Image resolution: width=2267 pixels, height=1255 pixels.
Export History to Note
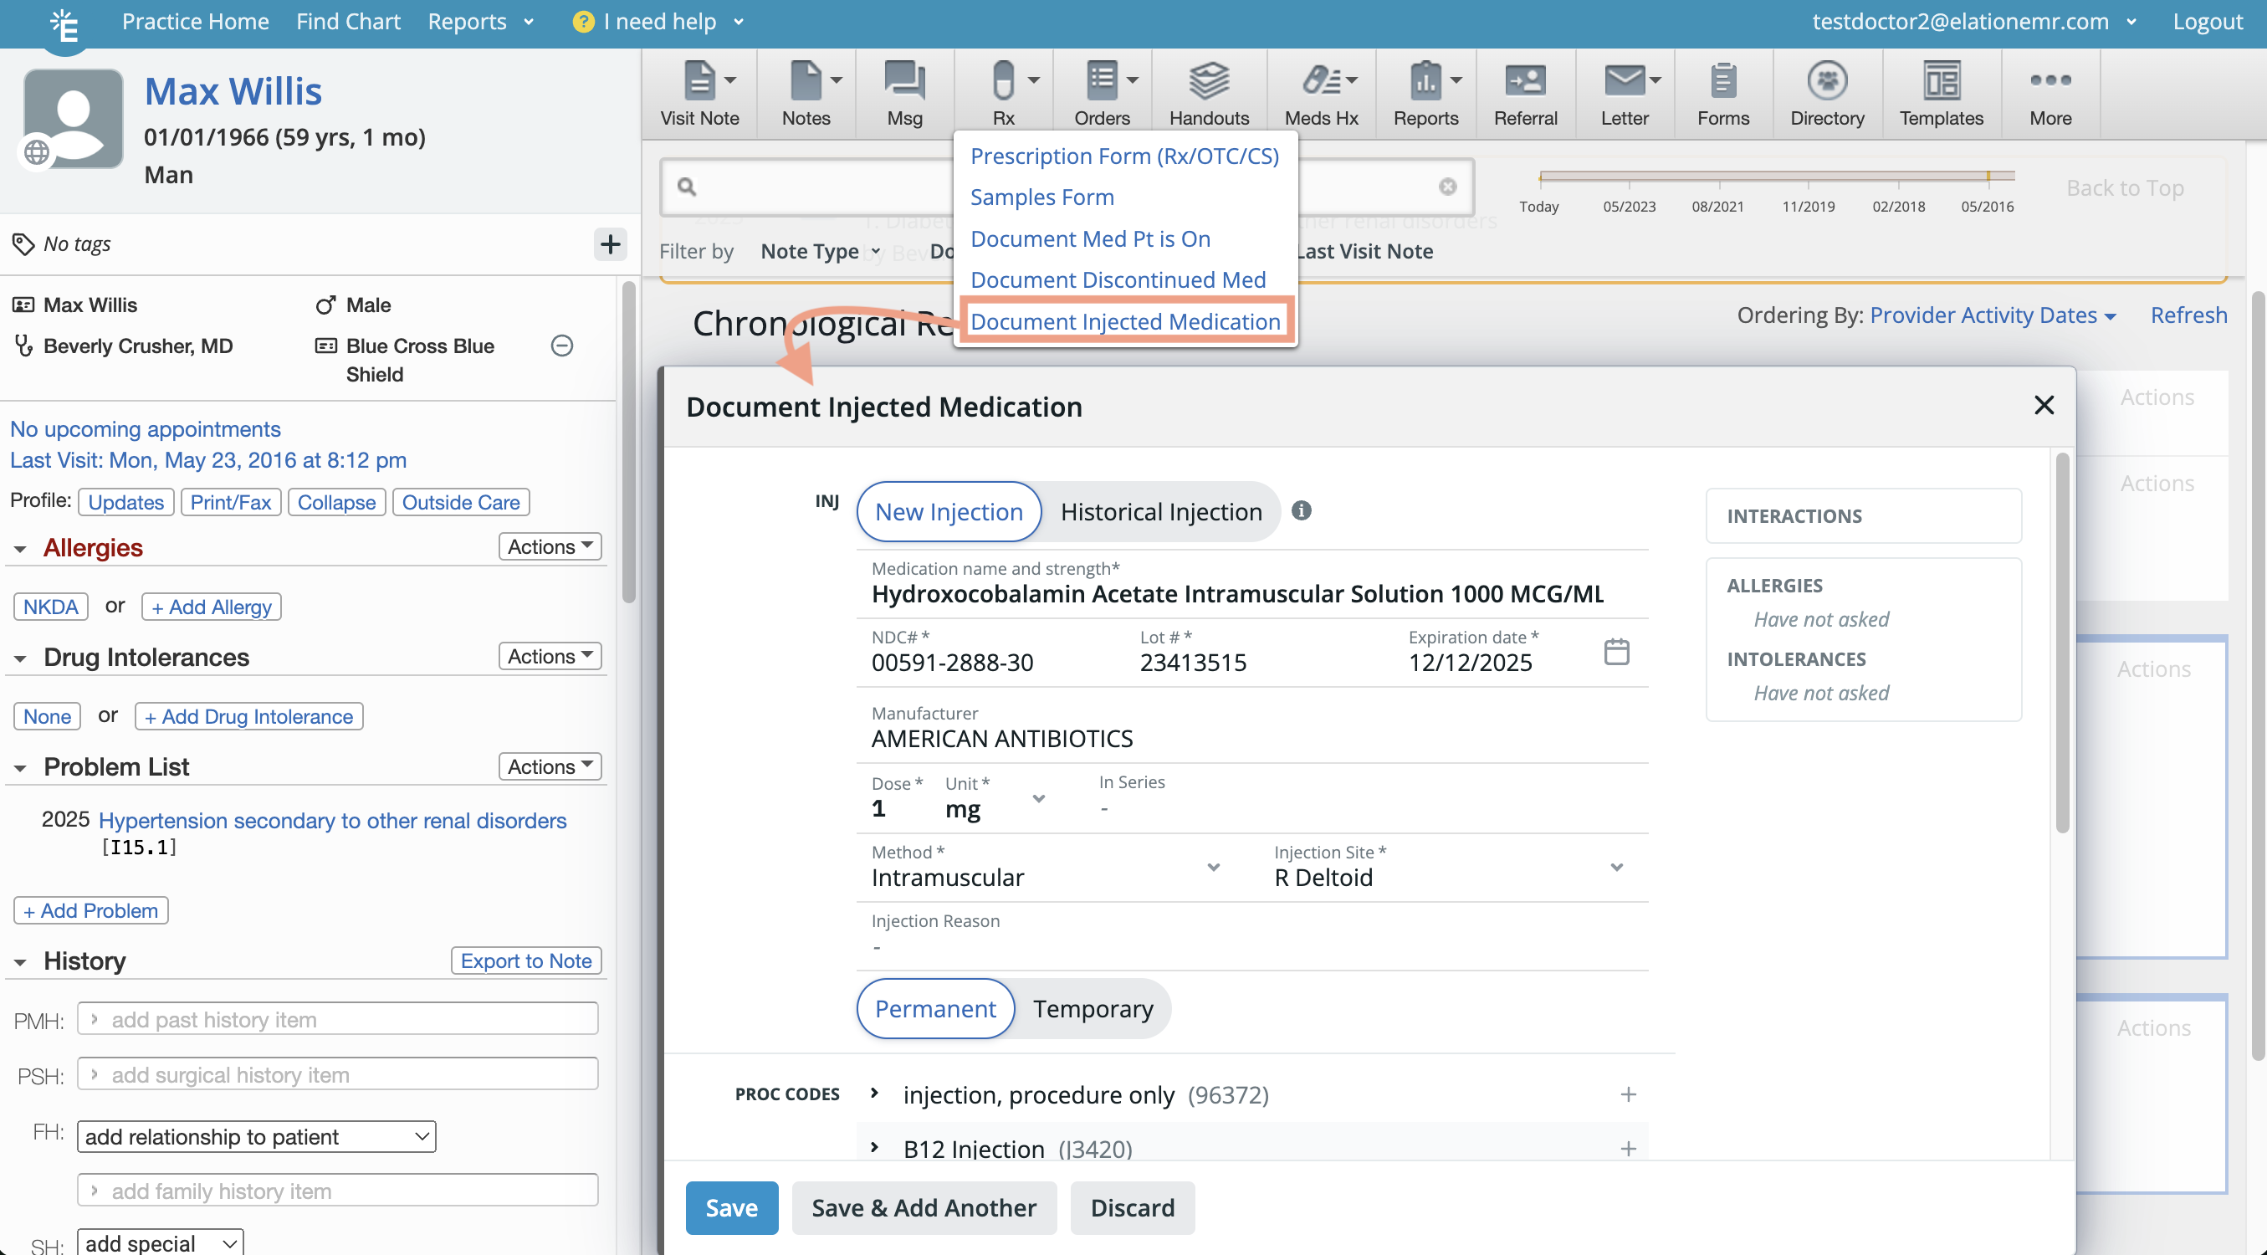pos(525,960)
